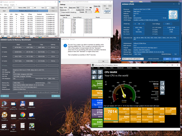The image size is (182, 136).
Task: Click Close button in AIDA64 CPUID
Action: tap(177, 59)
